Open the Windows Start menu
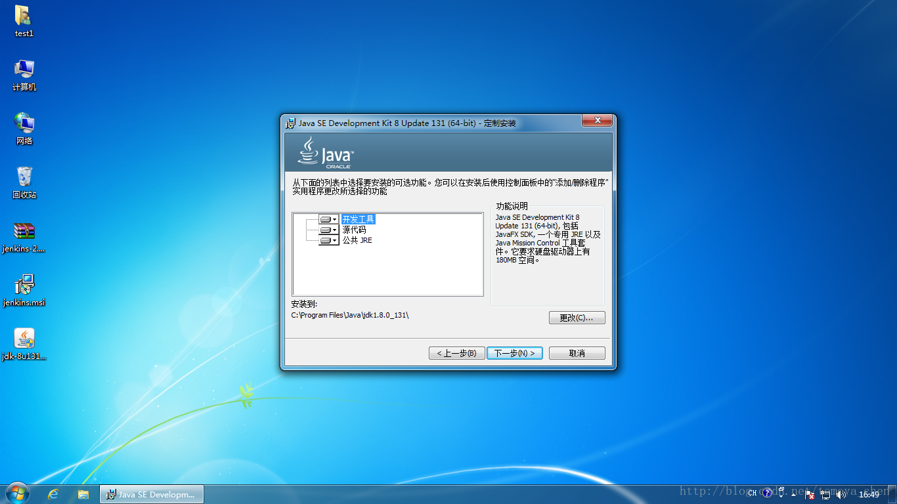This screenshot has height=504, width=897. (x=17, y=493)
